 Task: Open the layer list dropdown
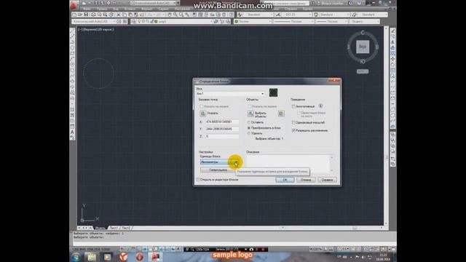[x=211, y=21]
